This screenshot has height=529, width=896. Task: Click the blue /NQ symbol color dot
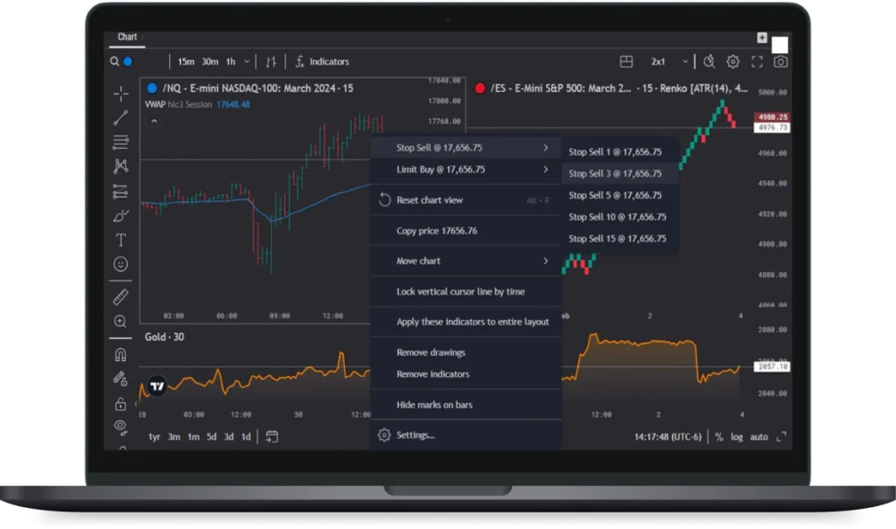point(152,88)
